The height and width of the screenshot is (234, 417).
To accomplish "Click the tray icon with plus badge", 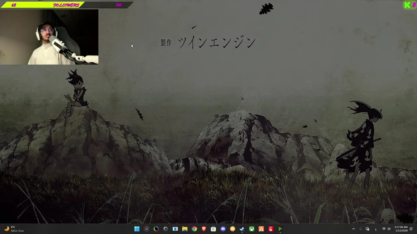I will pyautogui.click(x=367, y=229).
